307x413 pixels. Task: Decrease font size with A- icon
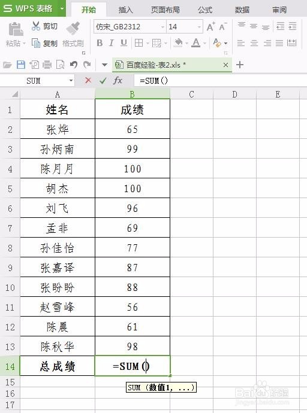[223, 26]
